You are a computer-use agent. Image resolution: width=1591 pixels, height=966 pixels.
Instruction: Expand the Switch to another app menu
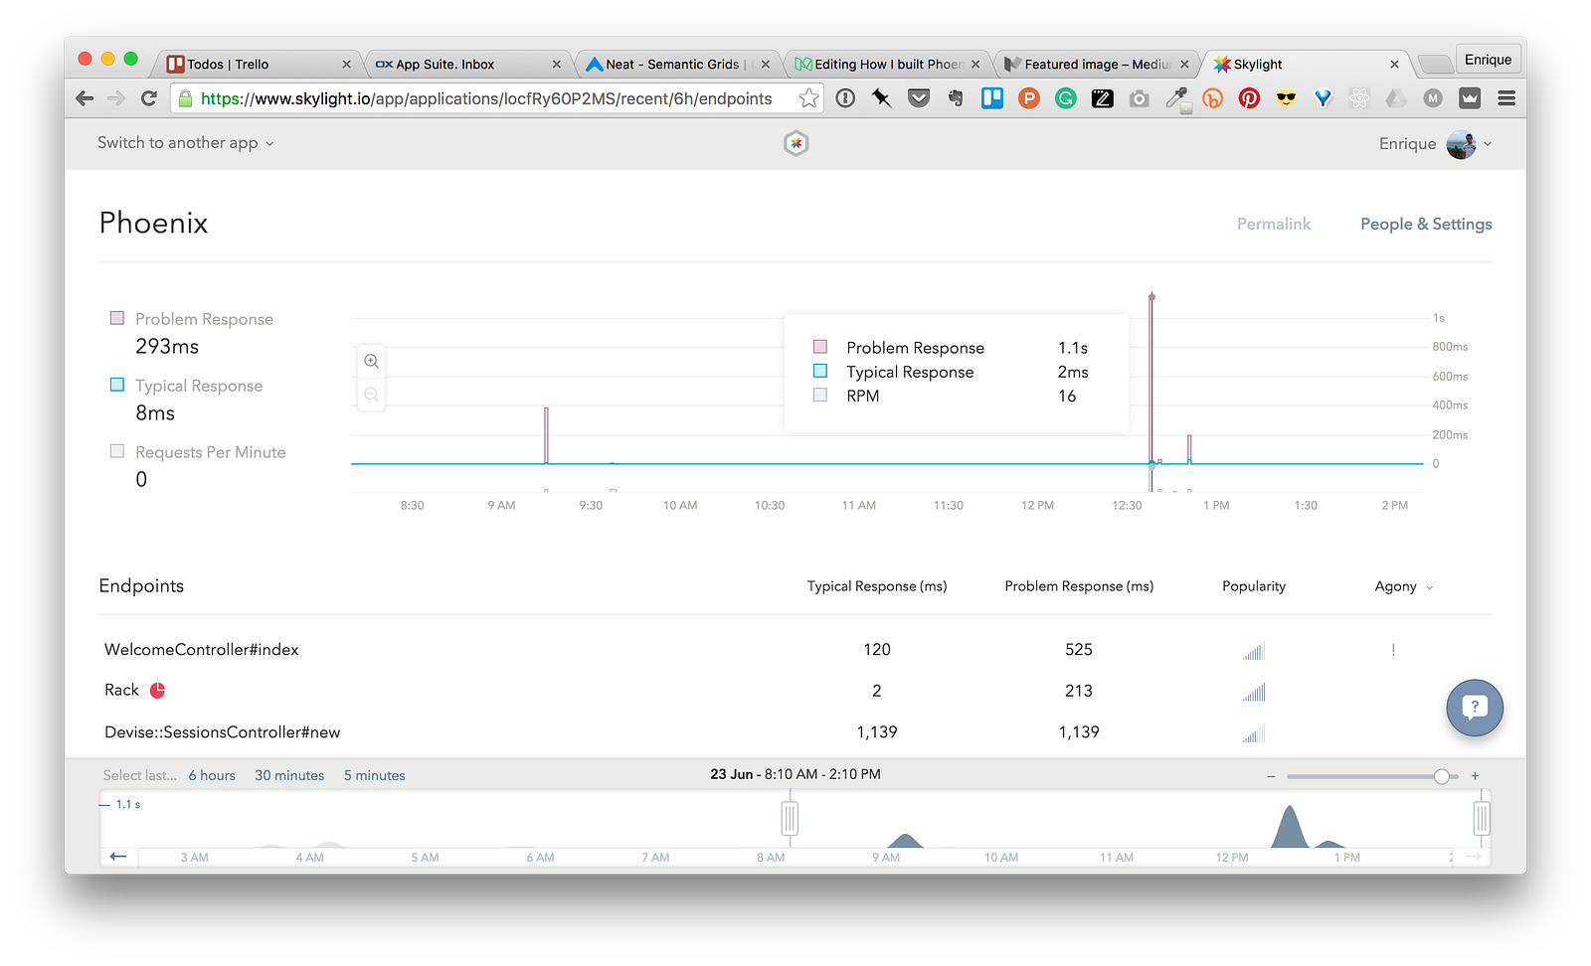click(x=186, y=143)
